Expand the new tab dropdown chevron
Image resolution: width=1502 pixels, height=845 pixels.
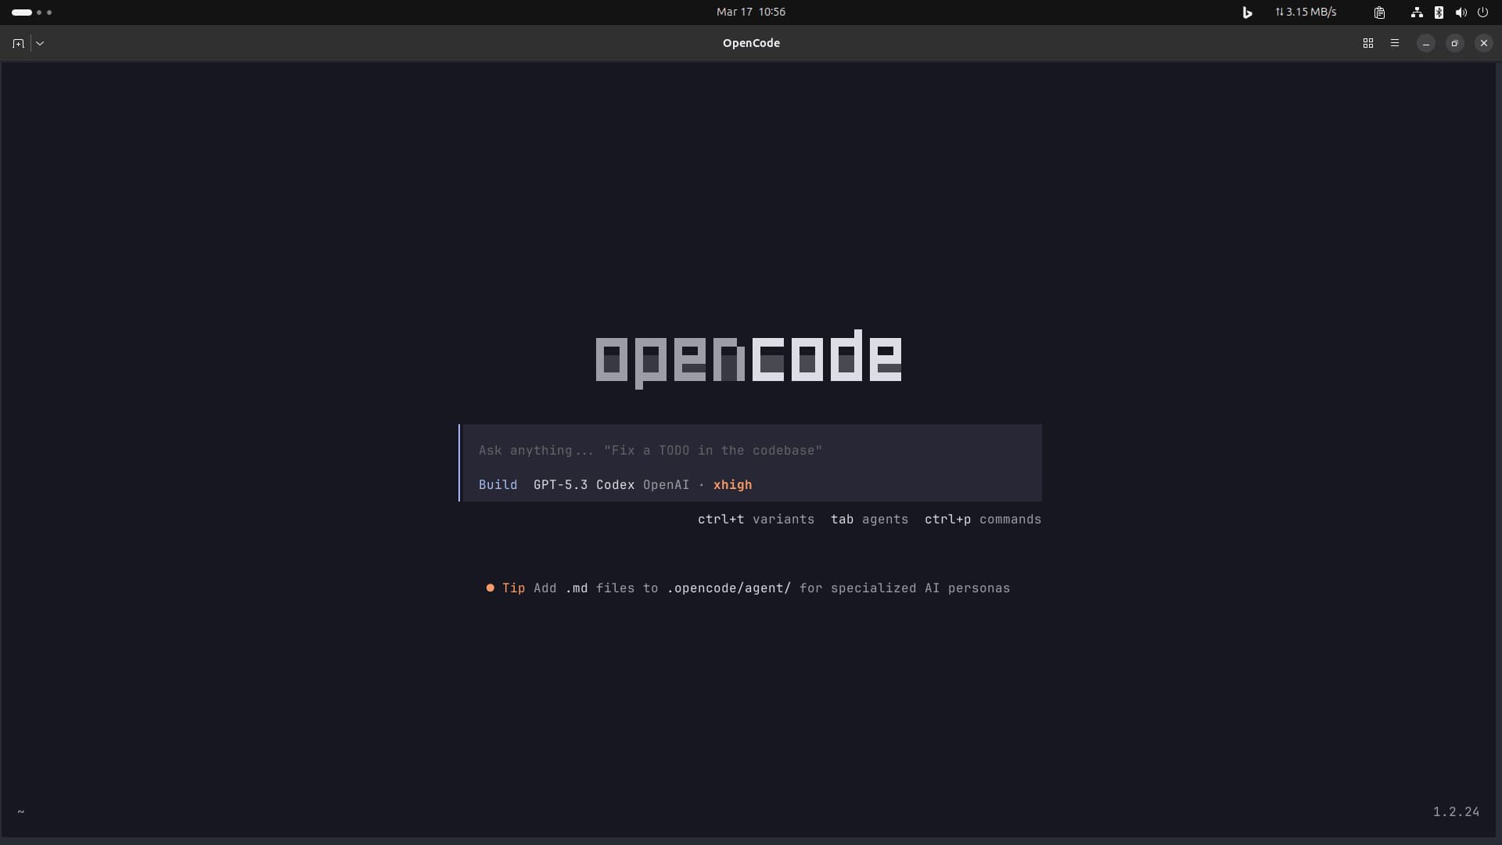tap(40, 43)
